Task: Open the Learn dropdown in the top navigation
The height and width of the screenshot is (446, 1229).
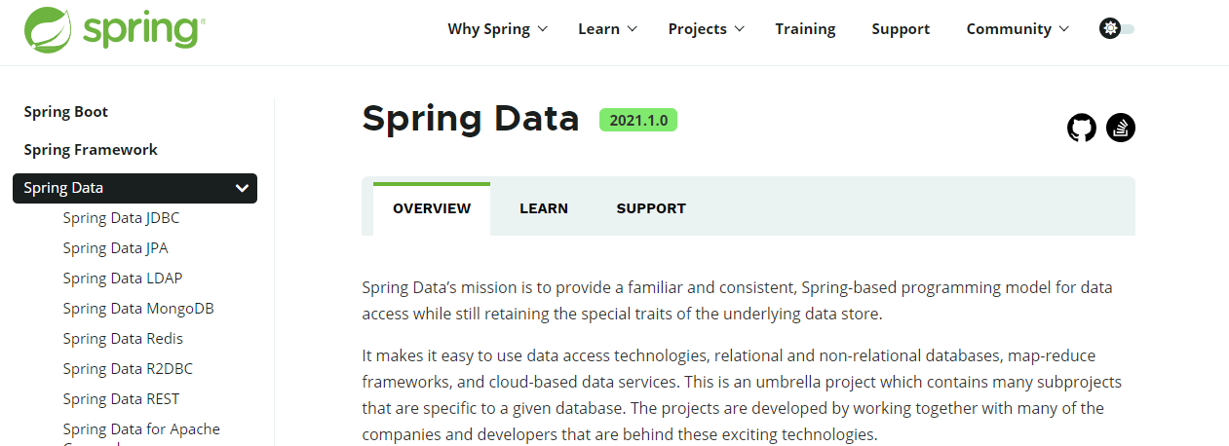Action: [607, 29]
